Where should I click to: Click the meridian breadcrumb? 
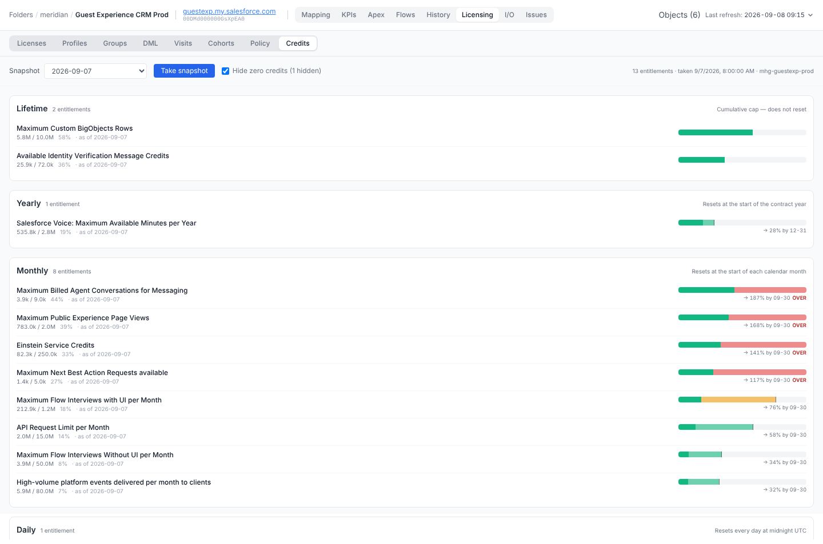point(54,15)
